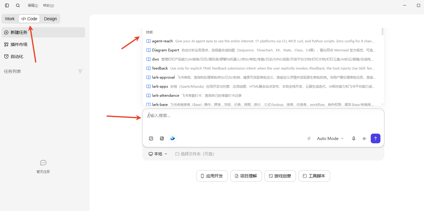Click the book icon beside lark-apps
The width and height of the screenshot is (424, 211).
pyautogui.click(x=149, y=86)
